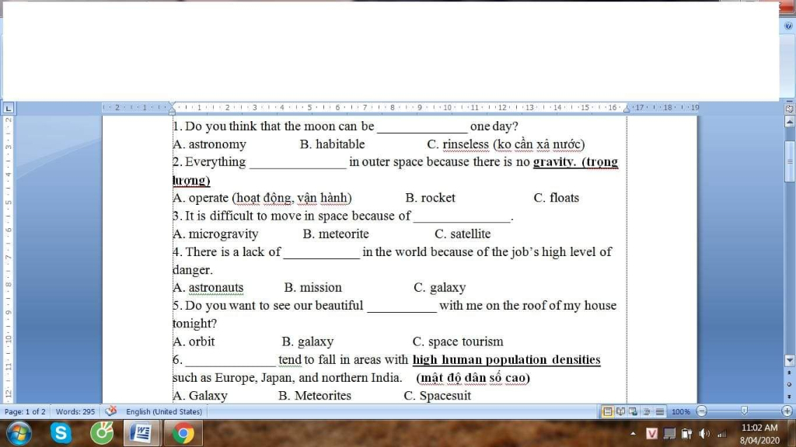This screenshot has width=796, height=447.
Task: Click the underlined word 'rinseless'
Action: (x=466, y=144)
